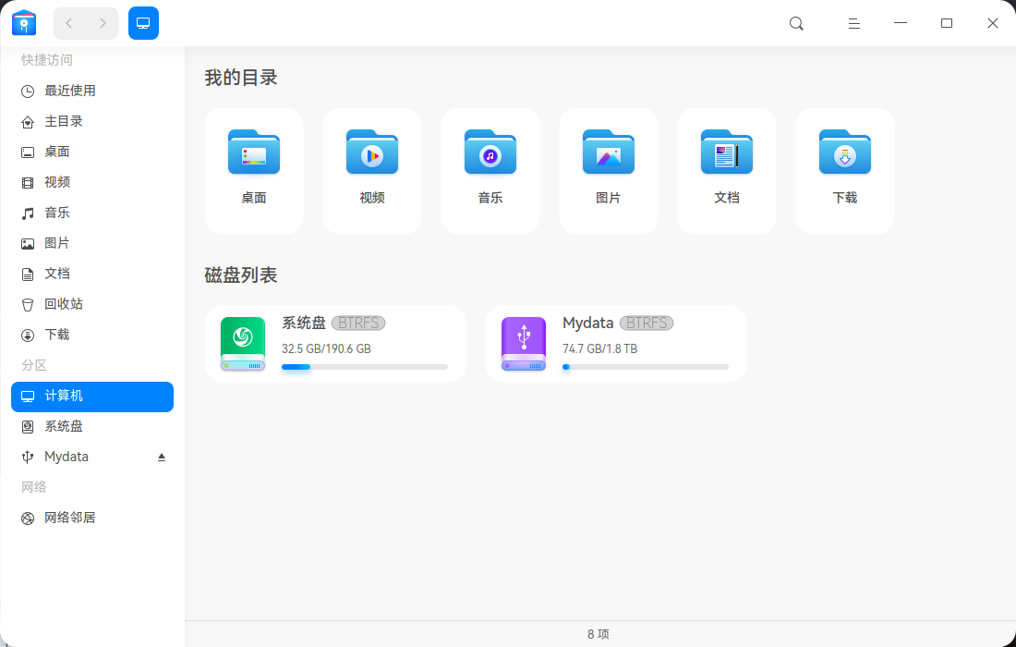Screen dimensions: 1016x647
Task: Click the 磁盘列表 section heading
Action: tap(241, 275)
